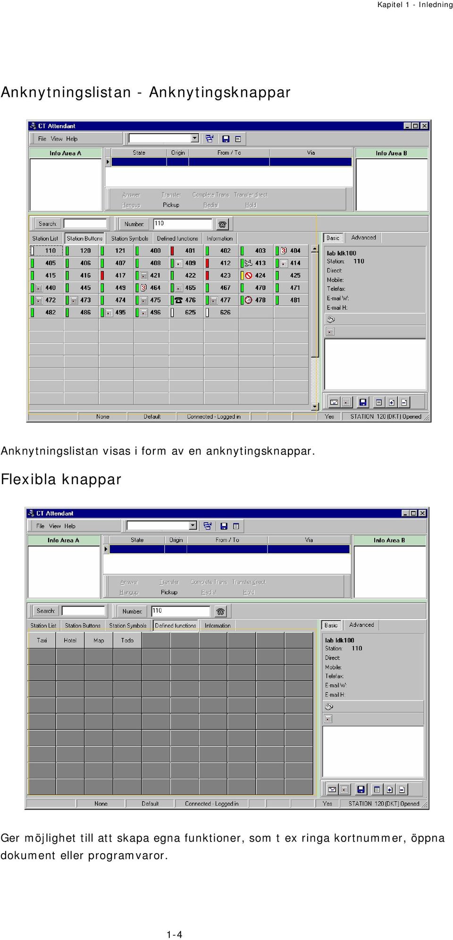This screenshot has height=940, width=453.
Task: Click the Via column header in lower window
Action: pyautogui.click(x=309, y=540)
